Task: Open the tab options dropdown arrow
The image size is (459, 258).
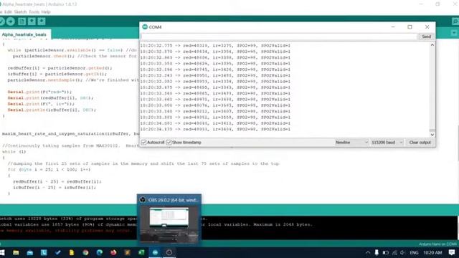Action: (x=454, y=33)
